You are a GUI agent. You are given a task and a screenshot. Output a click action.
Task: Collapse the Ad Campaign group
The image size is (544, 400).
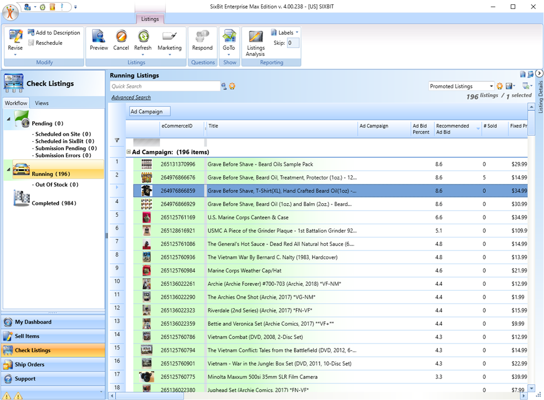pyautogui.click(x=129, y=152)
